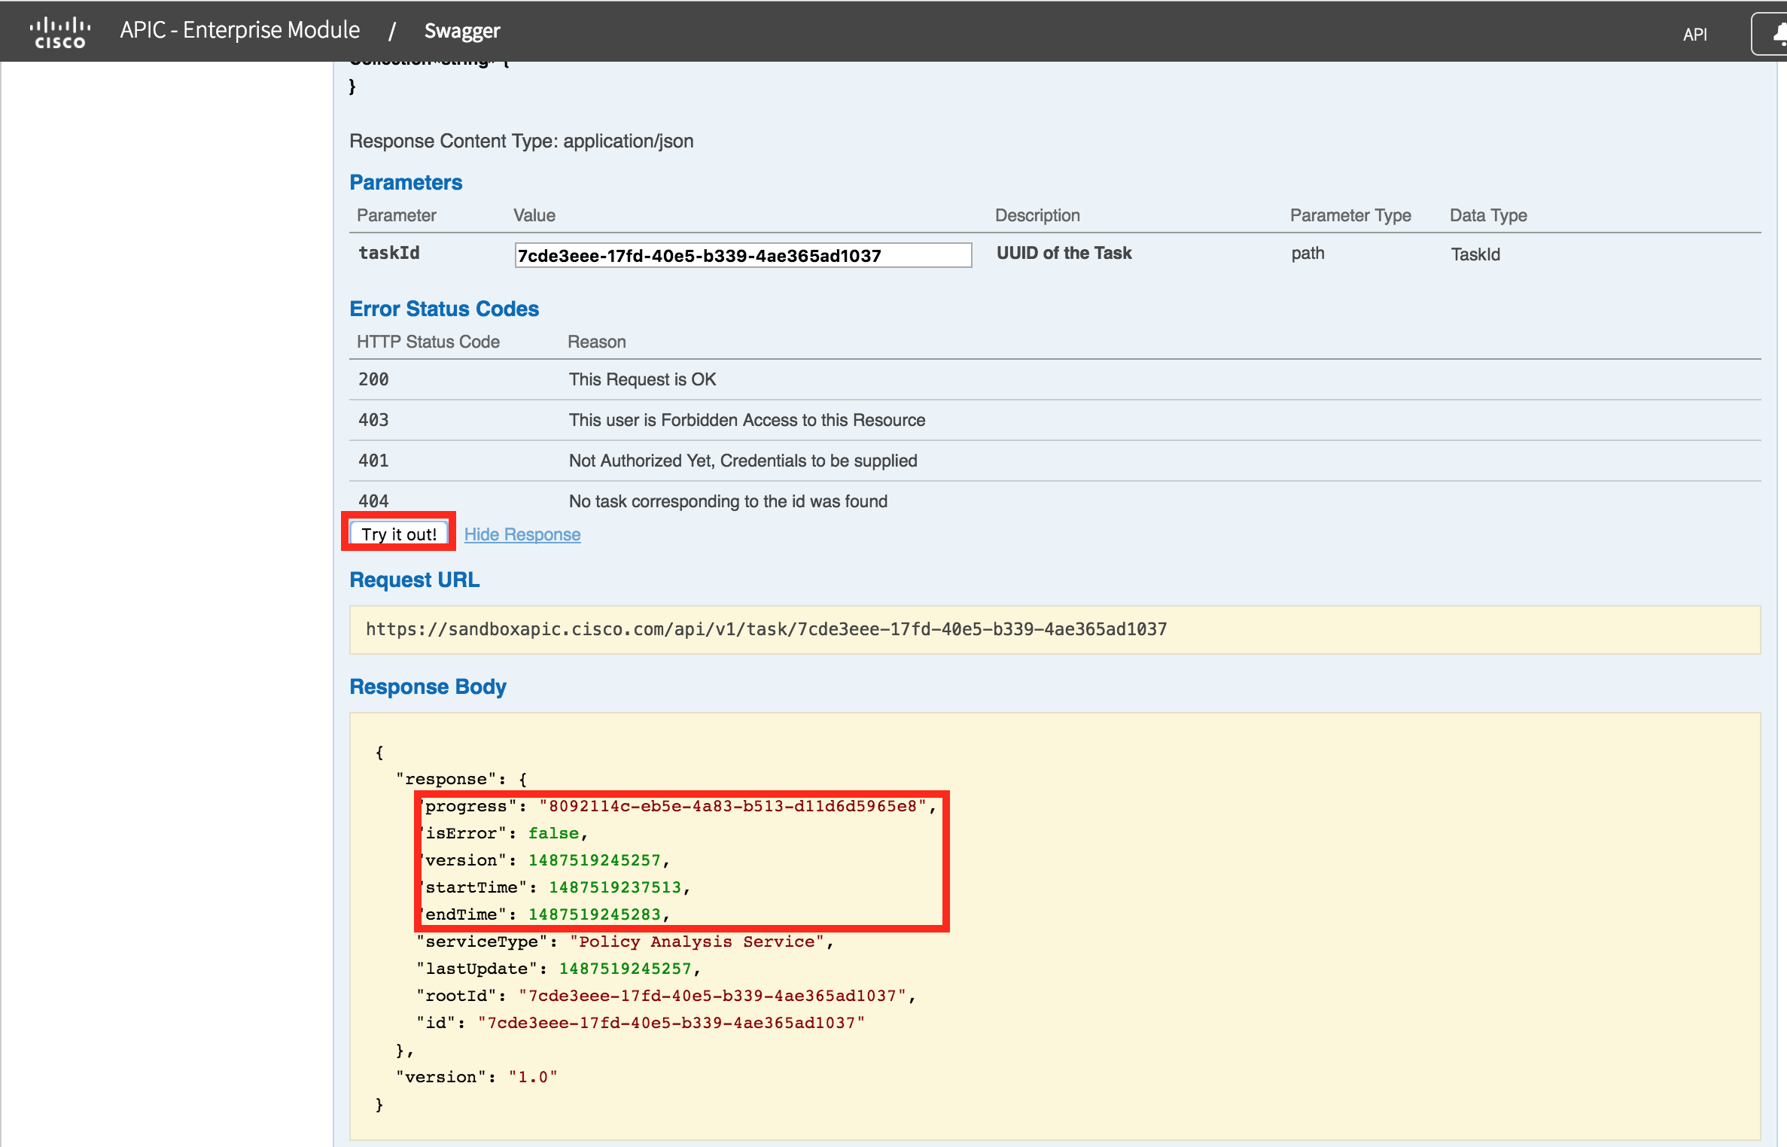Click 'Response Content Type: application/json' text

[522, 141]
